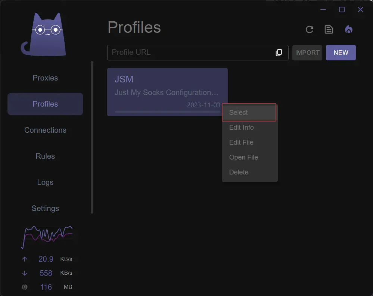Screen dimensions: 373x296
Task: Click the refresh profiles icon
Action: click(x=310, y=29)
